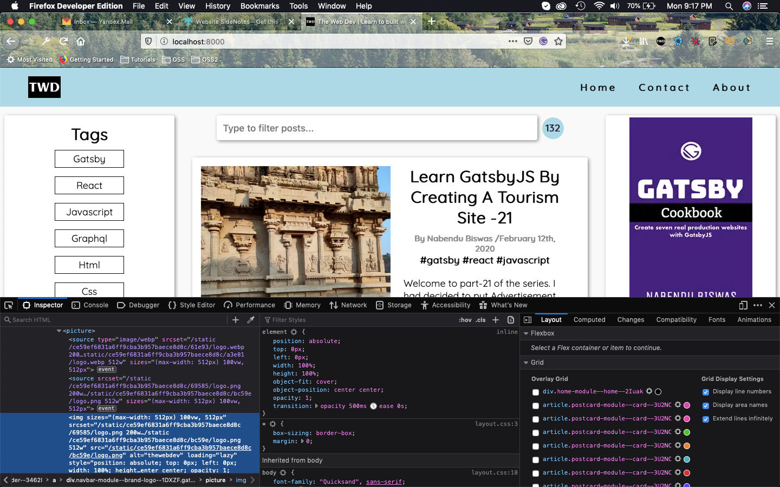Uncheck Display line numbers
780x487 pixels.
click(x=706, y=392)
